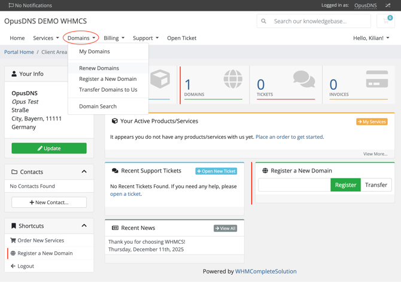
Task: Open the Services dropdown menu
Action: 46,38
